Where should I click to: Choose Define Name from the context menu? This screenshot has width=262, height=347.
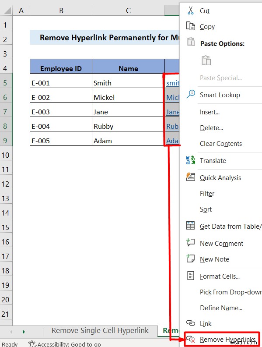(x=221, y=308)
